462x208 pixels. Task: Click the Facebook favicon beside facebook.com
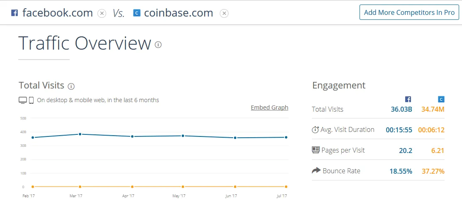pyautogui.click(x=15, y=13)
